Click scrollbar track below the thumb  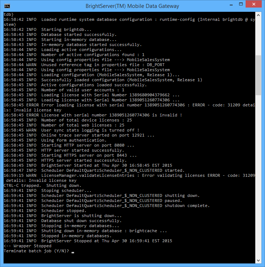(x=259, y=172)
